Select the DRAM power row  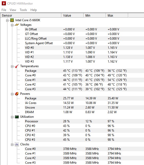pos(84,112)
